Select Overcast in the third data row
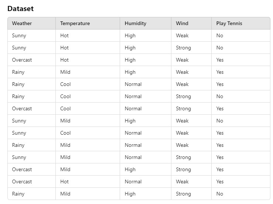The height and width of the screenshot is (204, 273). pyautogui.click(x=22, y=60)
